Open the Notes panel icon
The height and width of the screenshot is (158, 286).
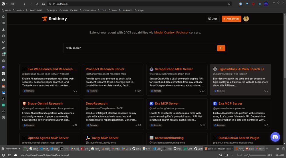3,42
